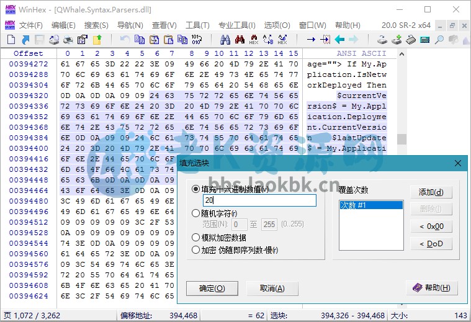Click the Save sectors disk icon
This screenshot has height=322, width=471.
point(54,39)
